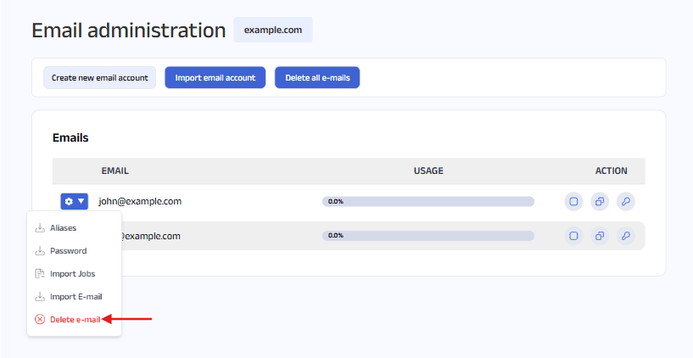Click the key icon in the second email row
Image resolution: width=693 pixels, height=358 pixels.
[x=625, y=235]
